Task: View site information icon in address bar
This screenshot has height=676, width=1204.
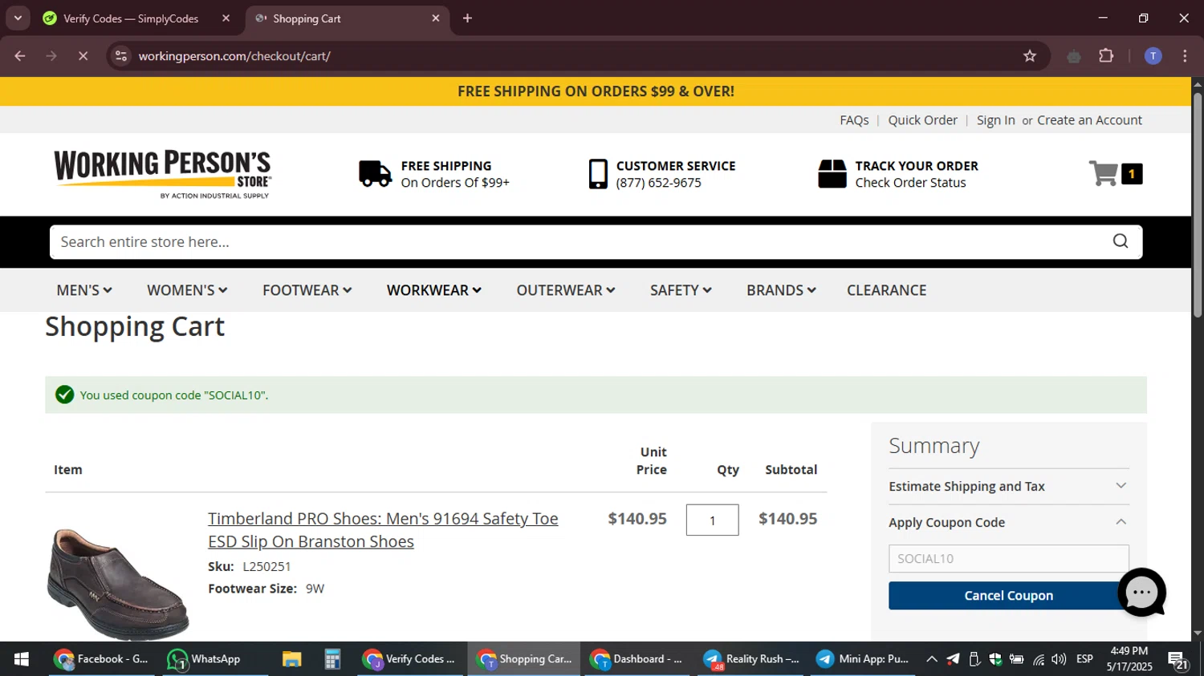Action: 121,56
